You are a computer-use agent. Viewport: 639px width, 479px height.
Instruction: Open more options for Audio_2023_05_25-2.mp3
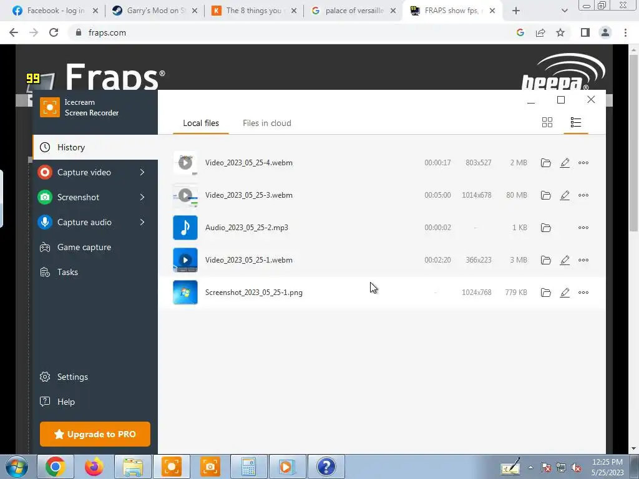coord(583,228)
